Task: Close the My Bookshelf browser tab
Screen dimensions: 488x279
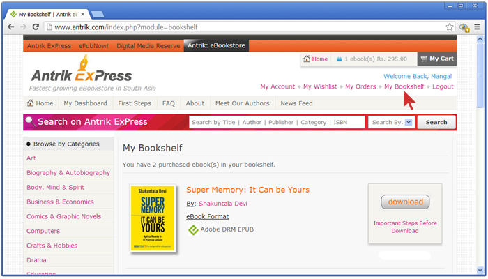Action: tap(82, 15)
